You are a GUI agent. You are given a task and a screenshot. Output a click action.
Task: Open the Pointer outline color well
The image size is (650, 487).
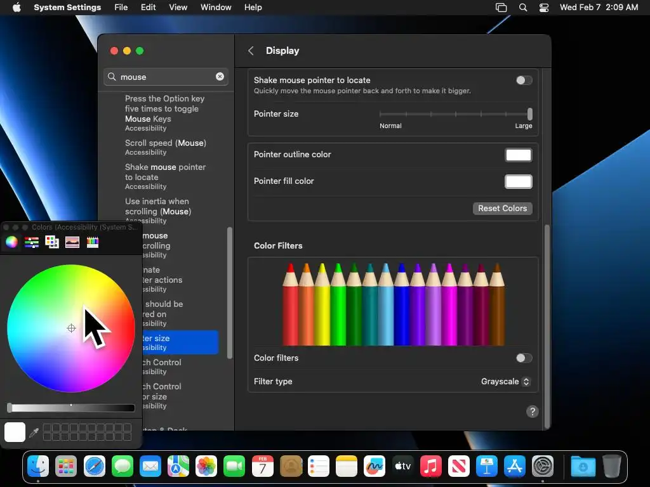[x=518, y=155]
